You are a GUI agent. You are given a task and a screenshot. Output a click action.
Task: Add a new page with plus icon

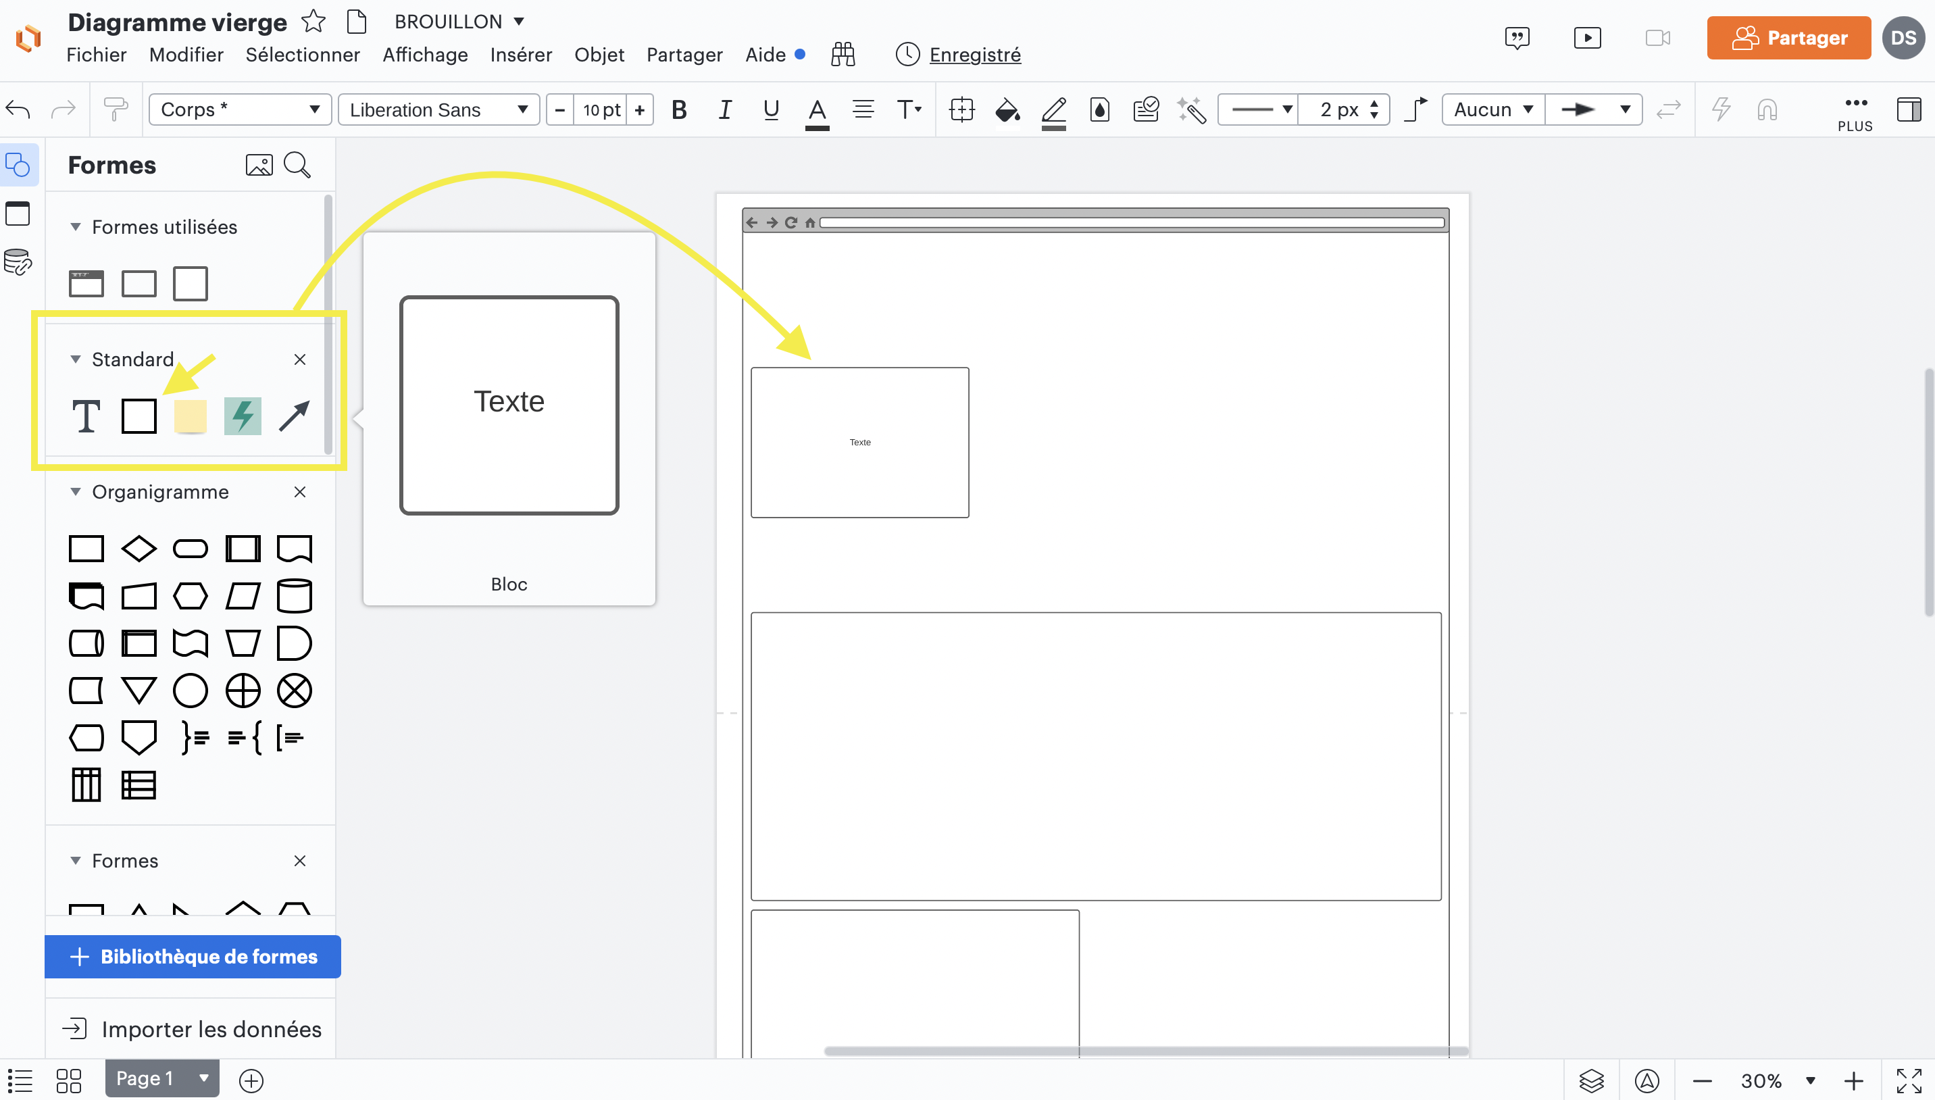251,1080
